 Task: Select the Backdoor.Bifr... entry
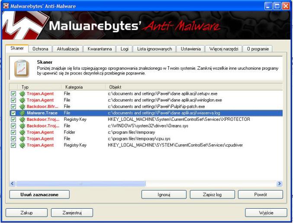point(42,107)
